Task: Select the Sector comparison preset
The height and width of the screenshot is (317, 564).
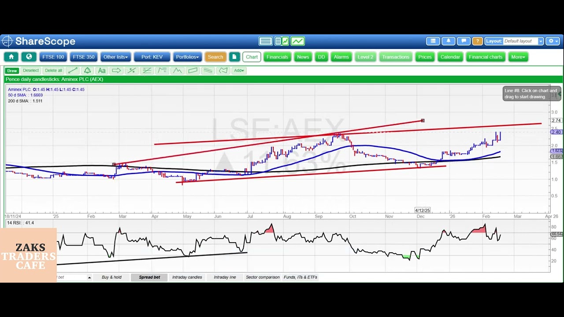Action: pos(263,277)
